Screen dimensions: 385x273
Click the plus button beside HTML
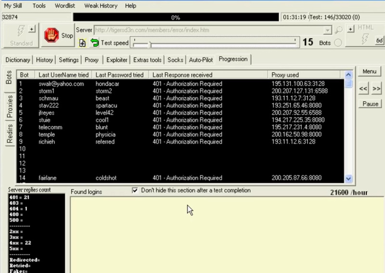[x=351, y=29]
